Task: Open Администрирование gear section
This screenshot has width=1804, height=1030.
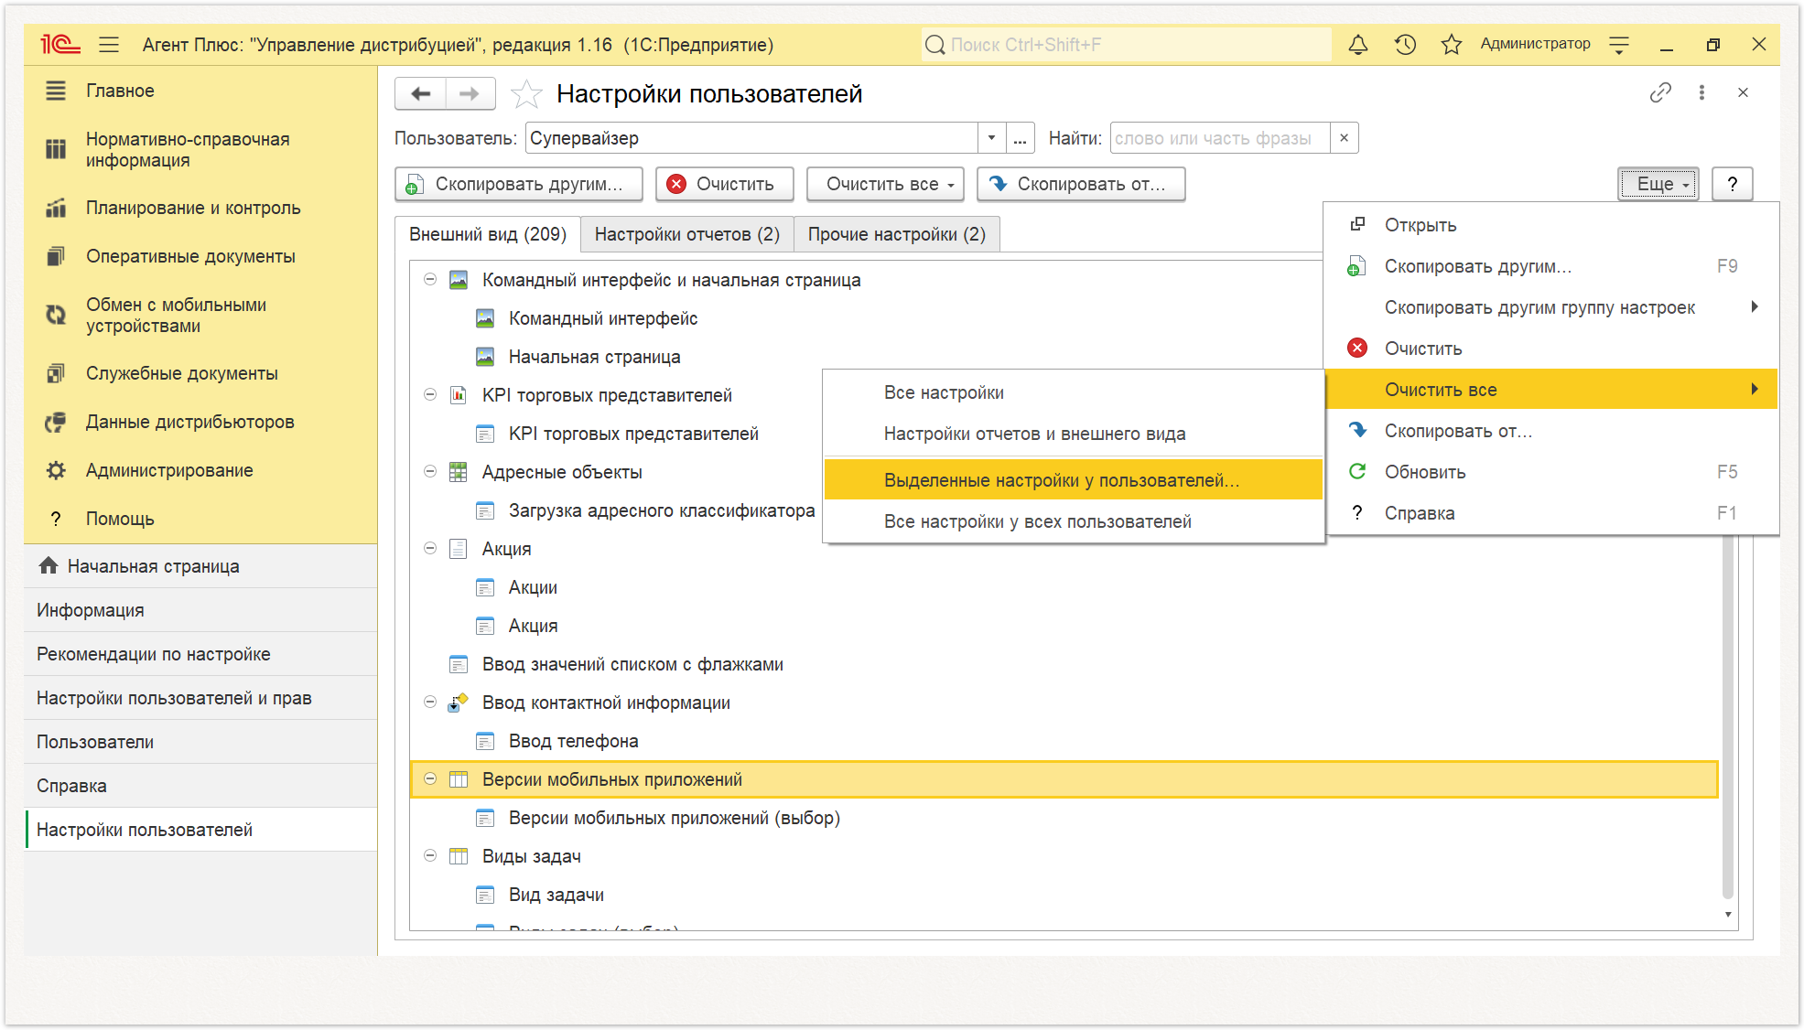Action: [x=201, y=470]
